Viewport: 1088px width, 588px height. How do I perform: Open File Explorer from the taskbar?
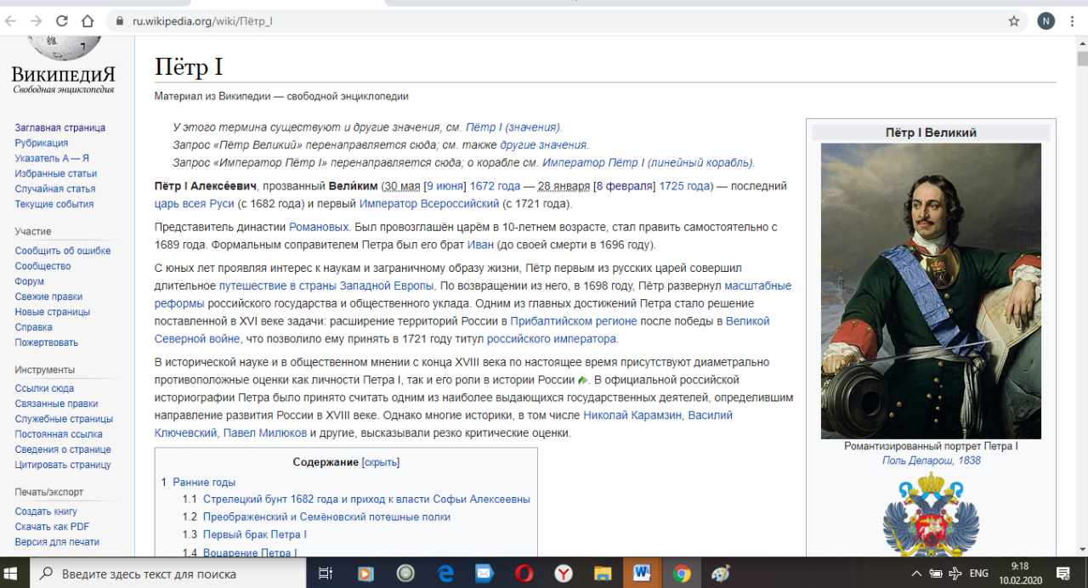[x=603, y=574]
